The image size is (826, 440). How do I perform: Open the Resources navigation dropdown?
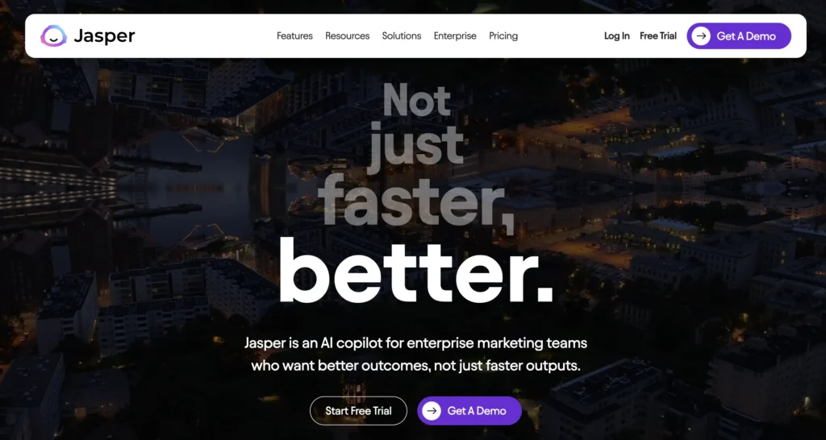pos(347,35)
